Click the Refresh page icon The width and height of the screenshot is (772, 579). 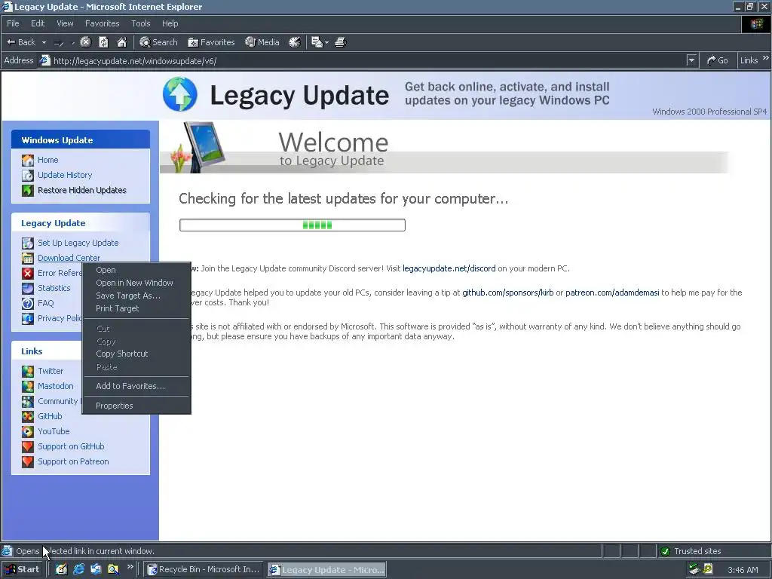[x=103, y=42]
